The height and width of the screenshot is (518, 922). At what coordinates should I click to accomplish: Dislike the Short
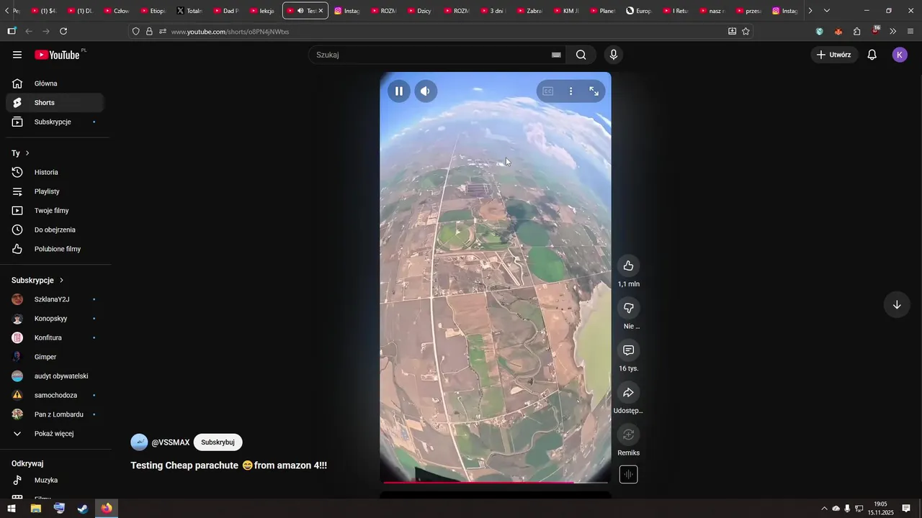coord(628,308)
